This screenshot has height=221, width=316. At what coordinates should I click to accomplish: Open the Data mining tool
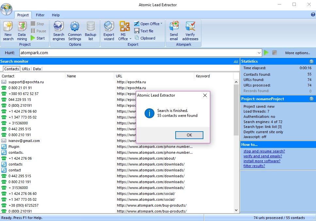pos(22,31)
